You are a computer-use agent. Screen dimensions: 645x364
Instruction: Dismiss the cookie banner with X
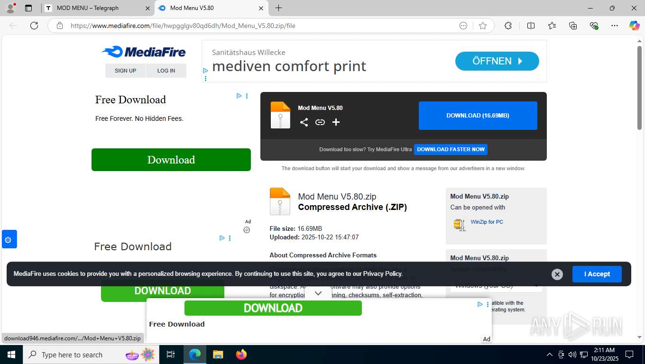[557, 274]
